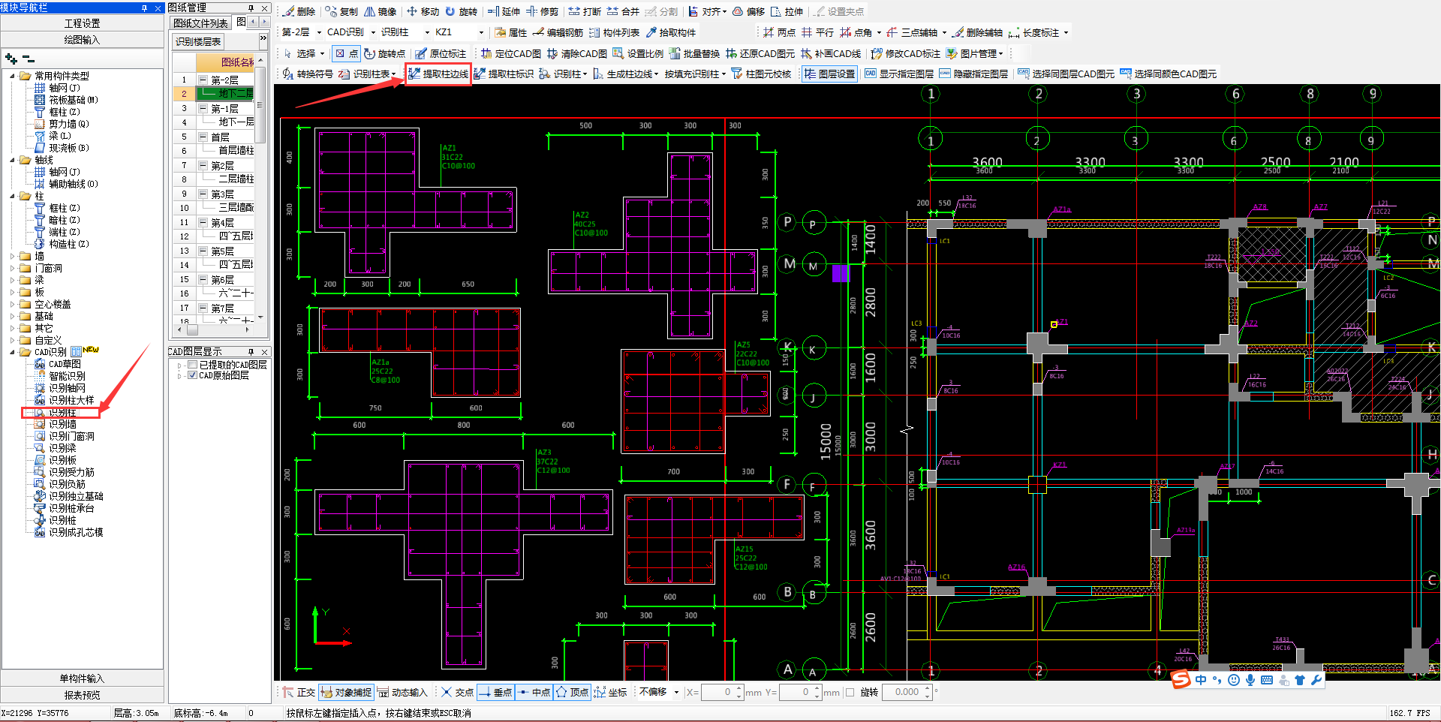The height and width of the screenshot is (722, 1441).
Task: Select the 拉伸 (stretch) tool
Action: [x=787, y=11]
